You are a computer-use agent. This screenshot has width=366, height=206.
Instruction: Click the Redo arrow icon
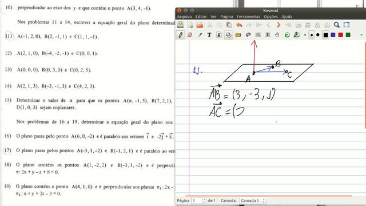[249, 25]
